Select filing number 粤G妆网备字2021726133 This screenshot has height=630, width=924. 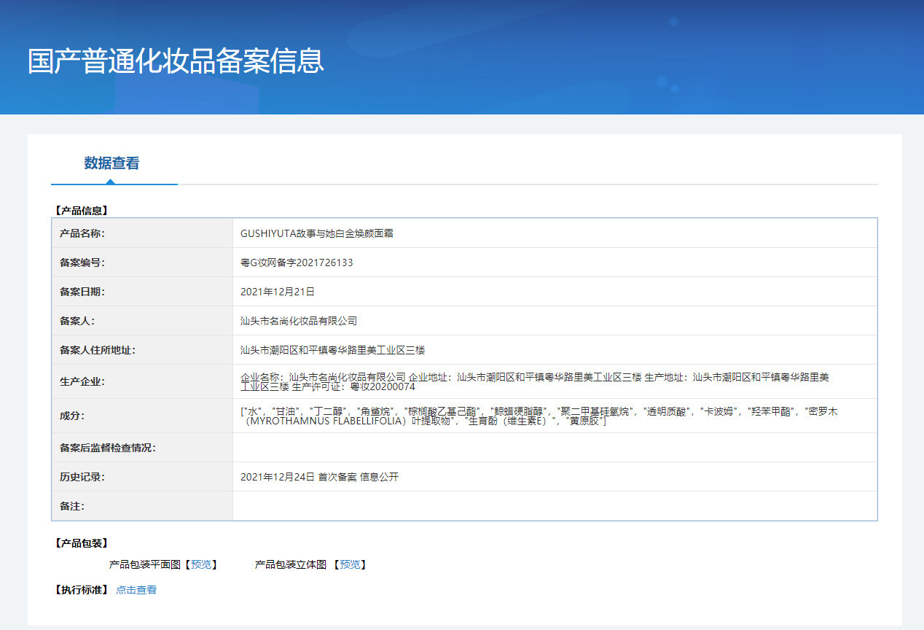[x=297, y=262]
